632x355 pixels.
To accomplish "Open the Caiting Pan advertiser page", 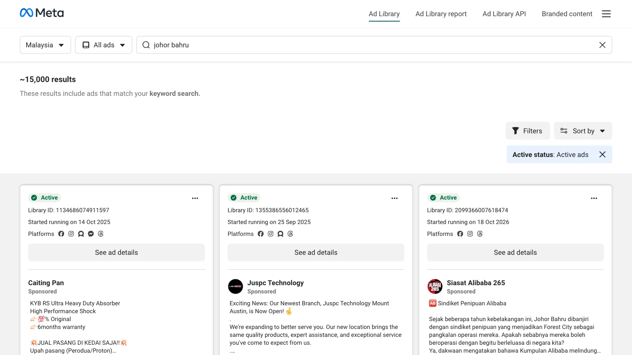I will click(x=46, y=283).
